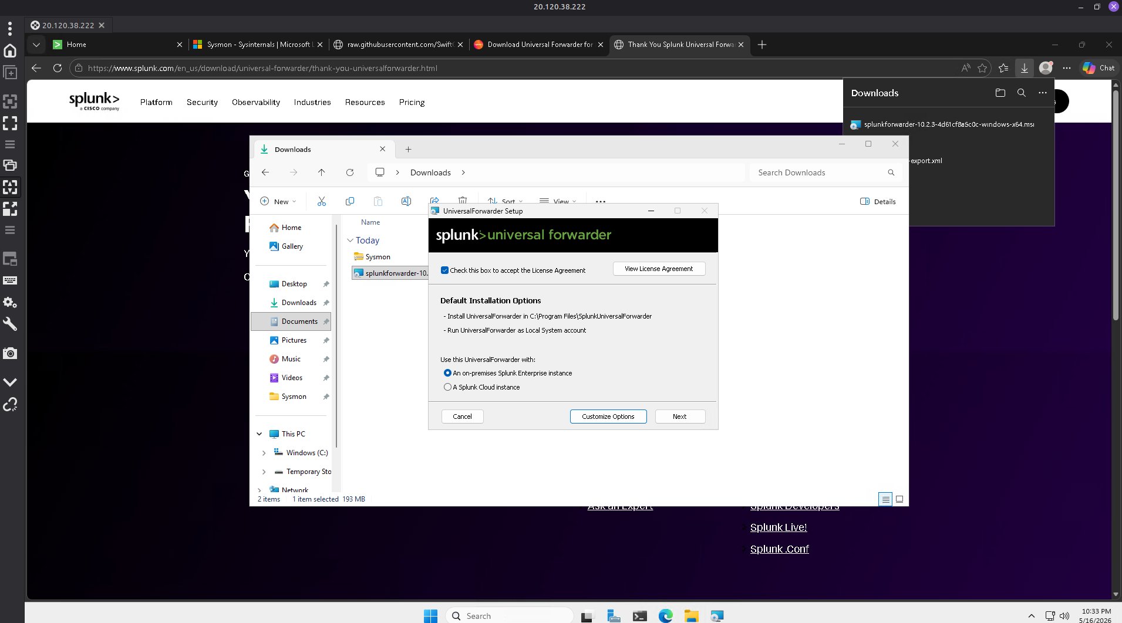Switch to the Home browser tab
The image size is (1122, 623).
click(117, 45)
